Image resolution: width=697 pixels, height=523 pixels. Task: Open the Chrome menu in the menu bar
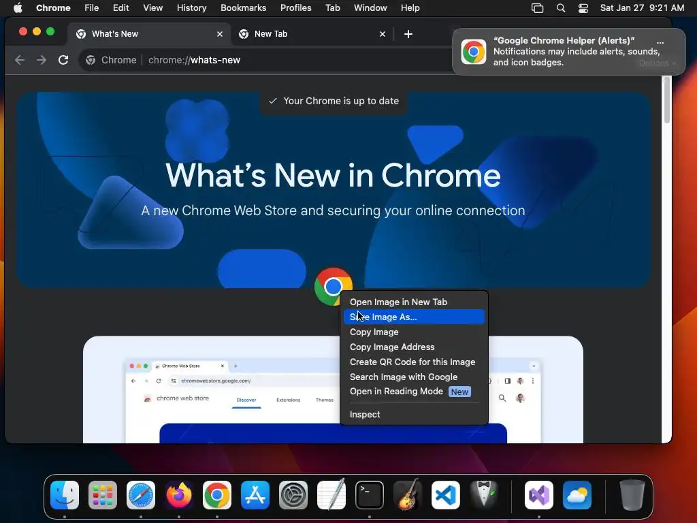(53, 8)
